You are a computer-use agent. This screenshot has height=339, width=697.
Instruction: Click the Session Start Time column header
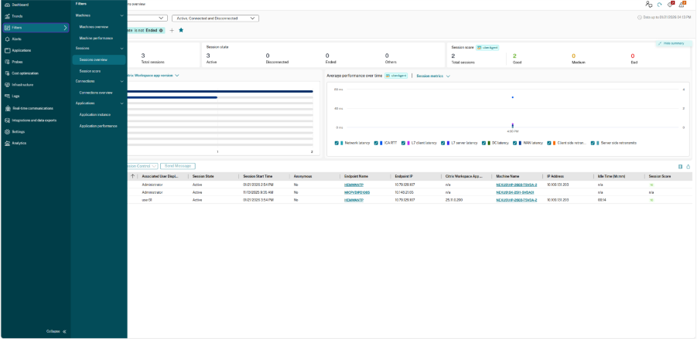(258, 176)
